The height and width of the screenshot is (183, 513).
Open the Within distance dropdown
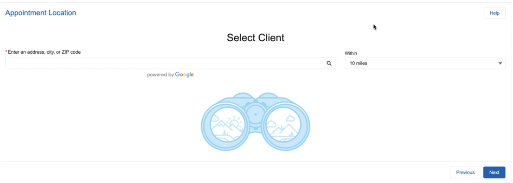pyautogui.click(x=425, y=63)
